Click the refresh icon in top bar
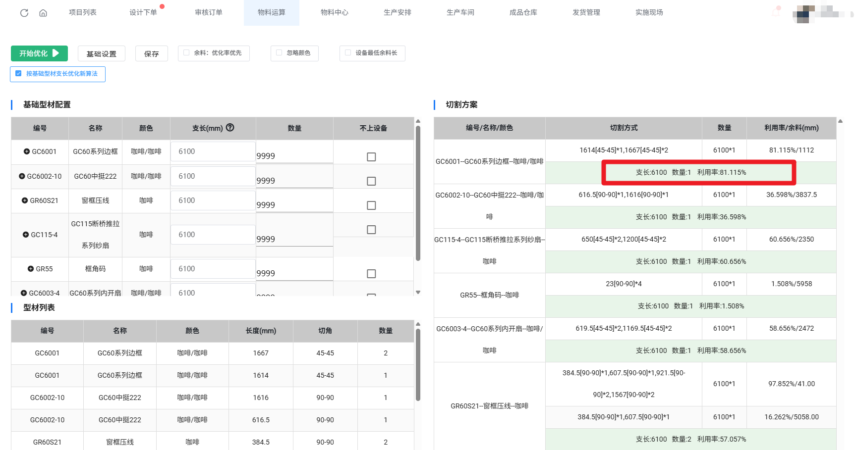 tap(24, 13)
